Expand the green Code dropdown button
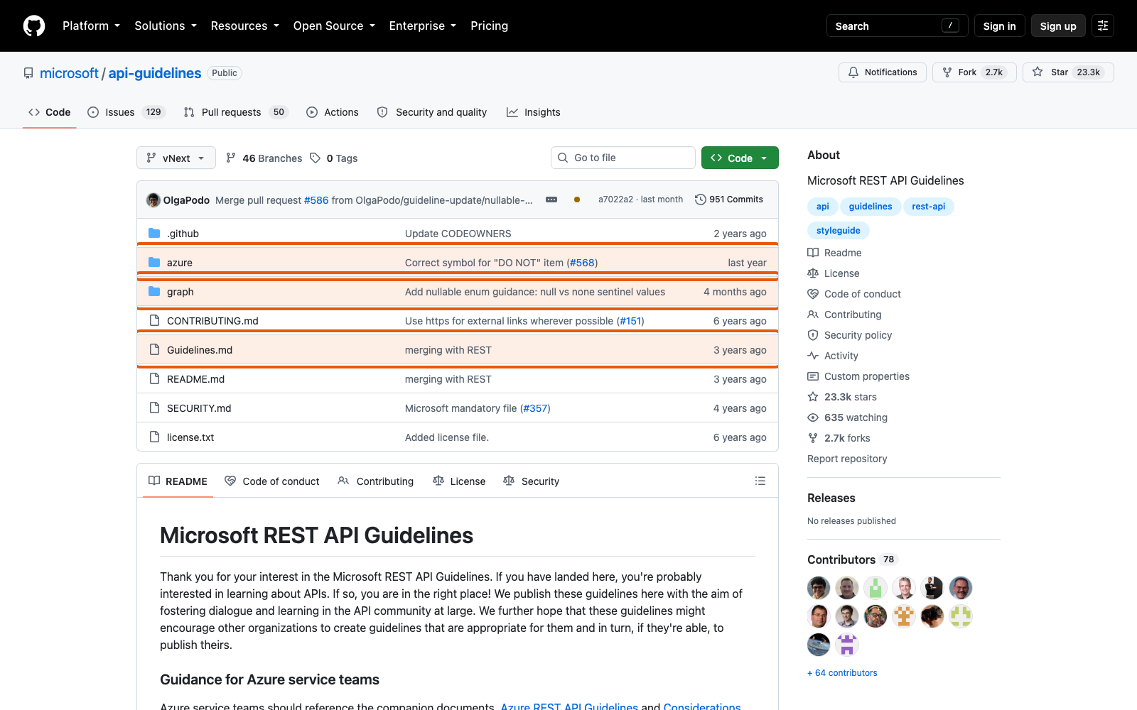The width and height of the screenshot is (1137, 710). (x=740, y=158)
